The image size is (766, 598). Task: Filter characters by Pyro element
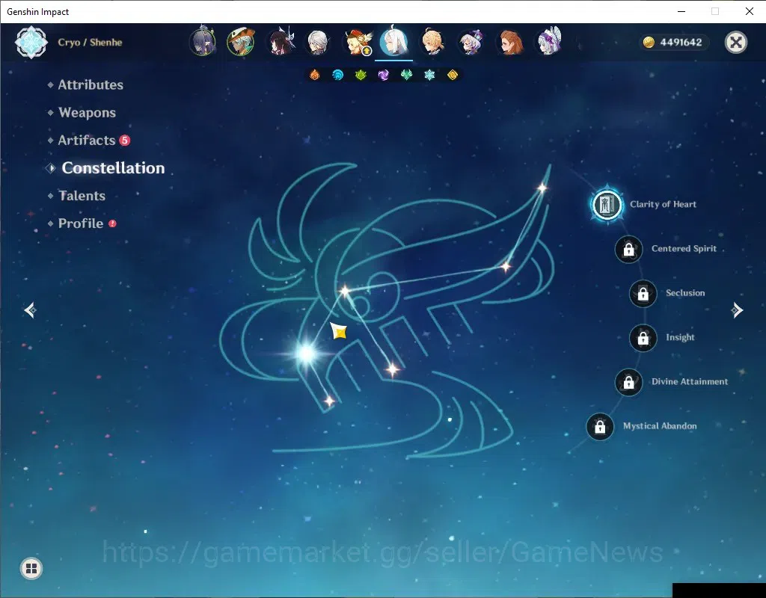(315, 75)
